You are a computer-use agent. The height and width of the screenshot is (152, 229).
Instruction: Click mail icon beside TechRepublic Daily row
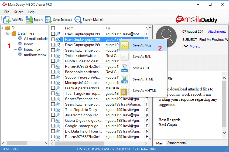coord(58,110)
